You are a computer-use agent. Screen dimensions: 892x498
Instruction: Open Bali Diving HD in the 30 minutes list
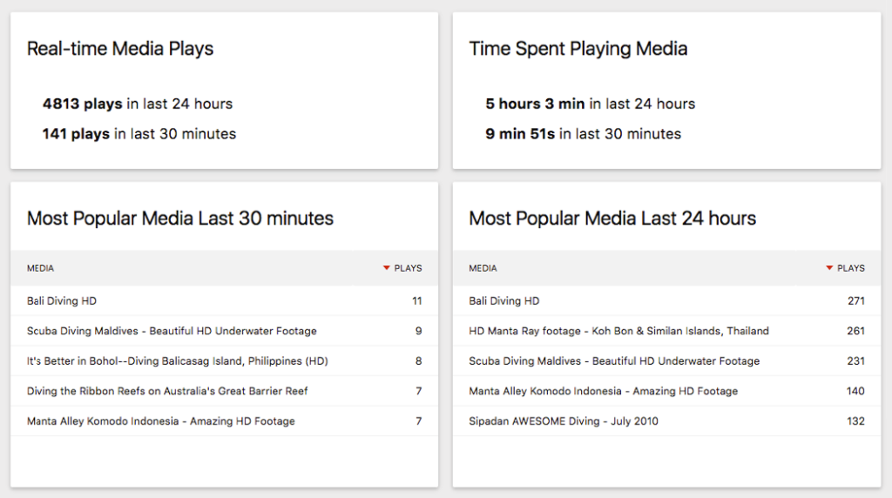pyautogui.click(x=62, y=301)
